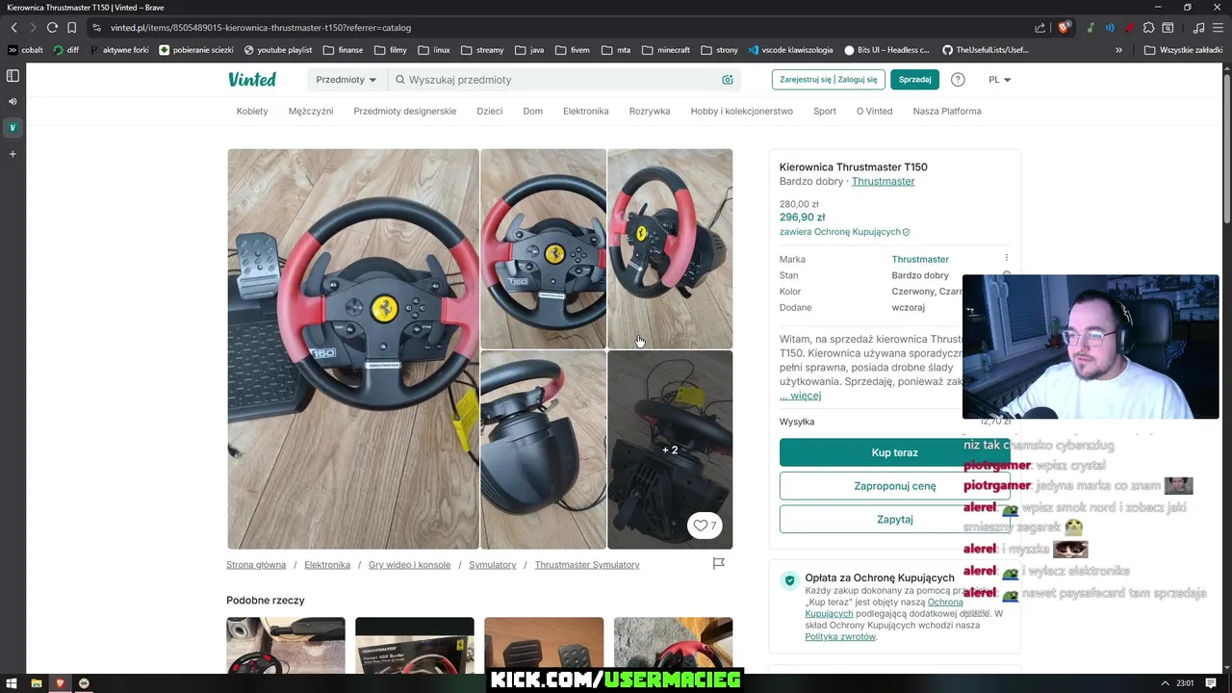Report listing with the flag icon
The width and height of the screenshot is (1232, 693).
[718, 564]
